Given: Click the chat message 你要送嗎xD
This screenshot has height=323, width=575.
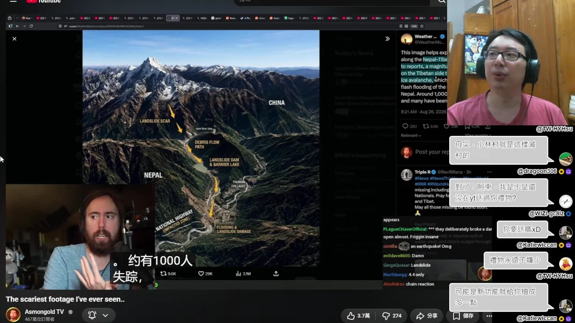Looking at the screenshot, I should (x=522, y=229).
